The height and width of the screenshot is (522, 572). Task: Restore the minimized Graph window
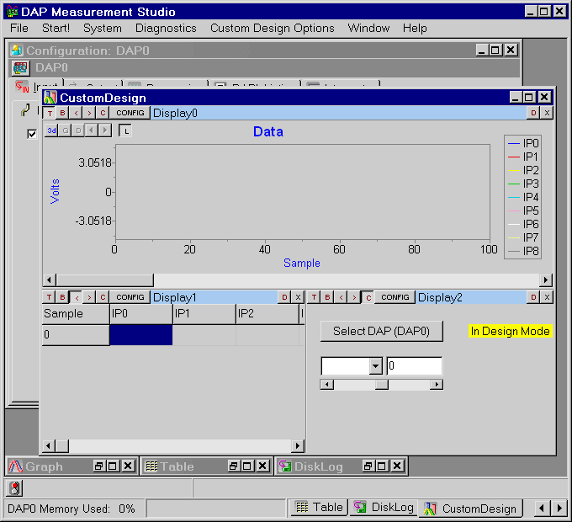(x=99, y=466)
